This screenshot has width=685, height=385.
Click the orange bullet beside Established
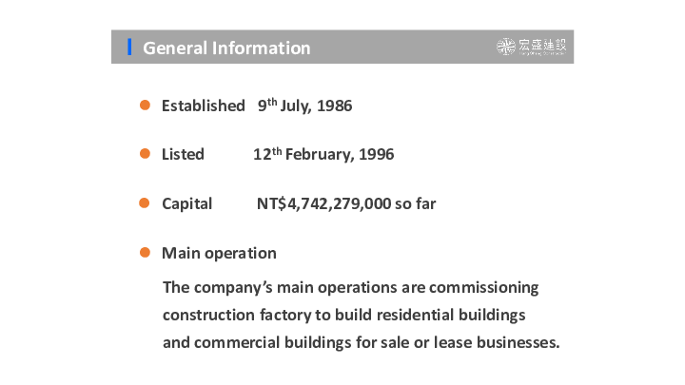tap(146, 106)
